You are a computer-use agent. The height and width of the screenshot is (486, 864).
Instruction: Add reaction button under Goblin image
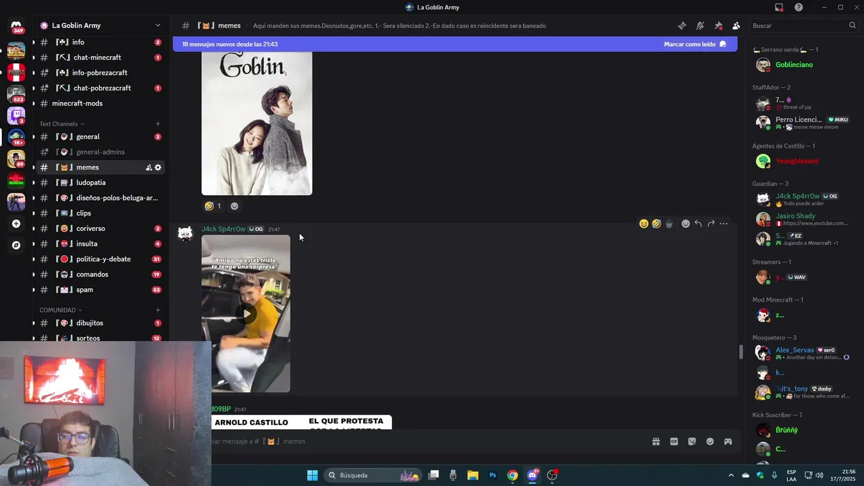pyautogui.click(x=234, y=206)
